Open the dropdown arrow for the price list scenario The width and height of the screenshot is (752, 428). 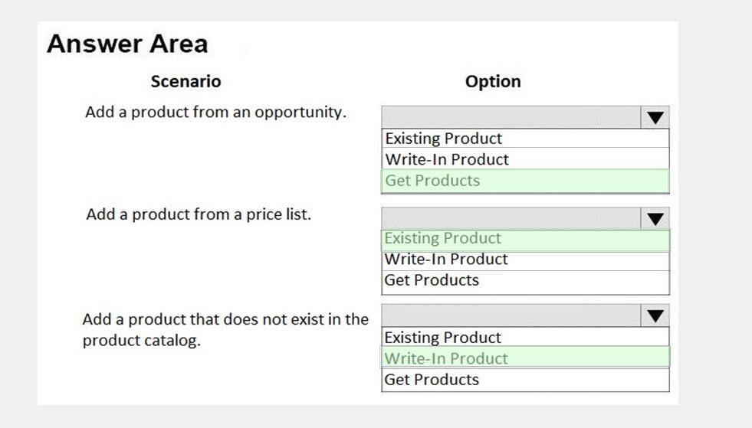tap(655, 218)
